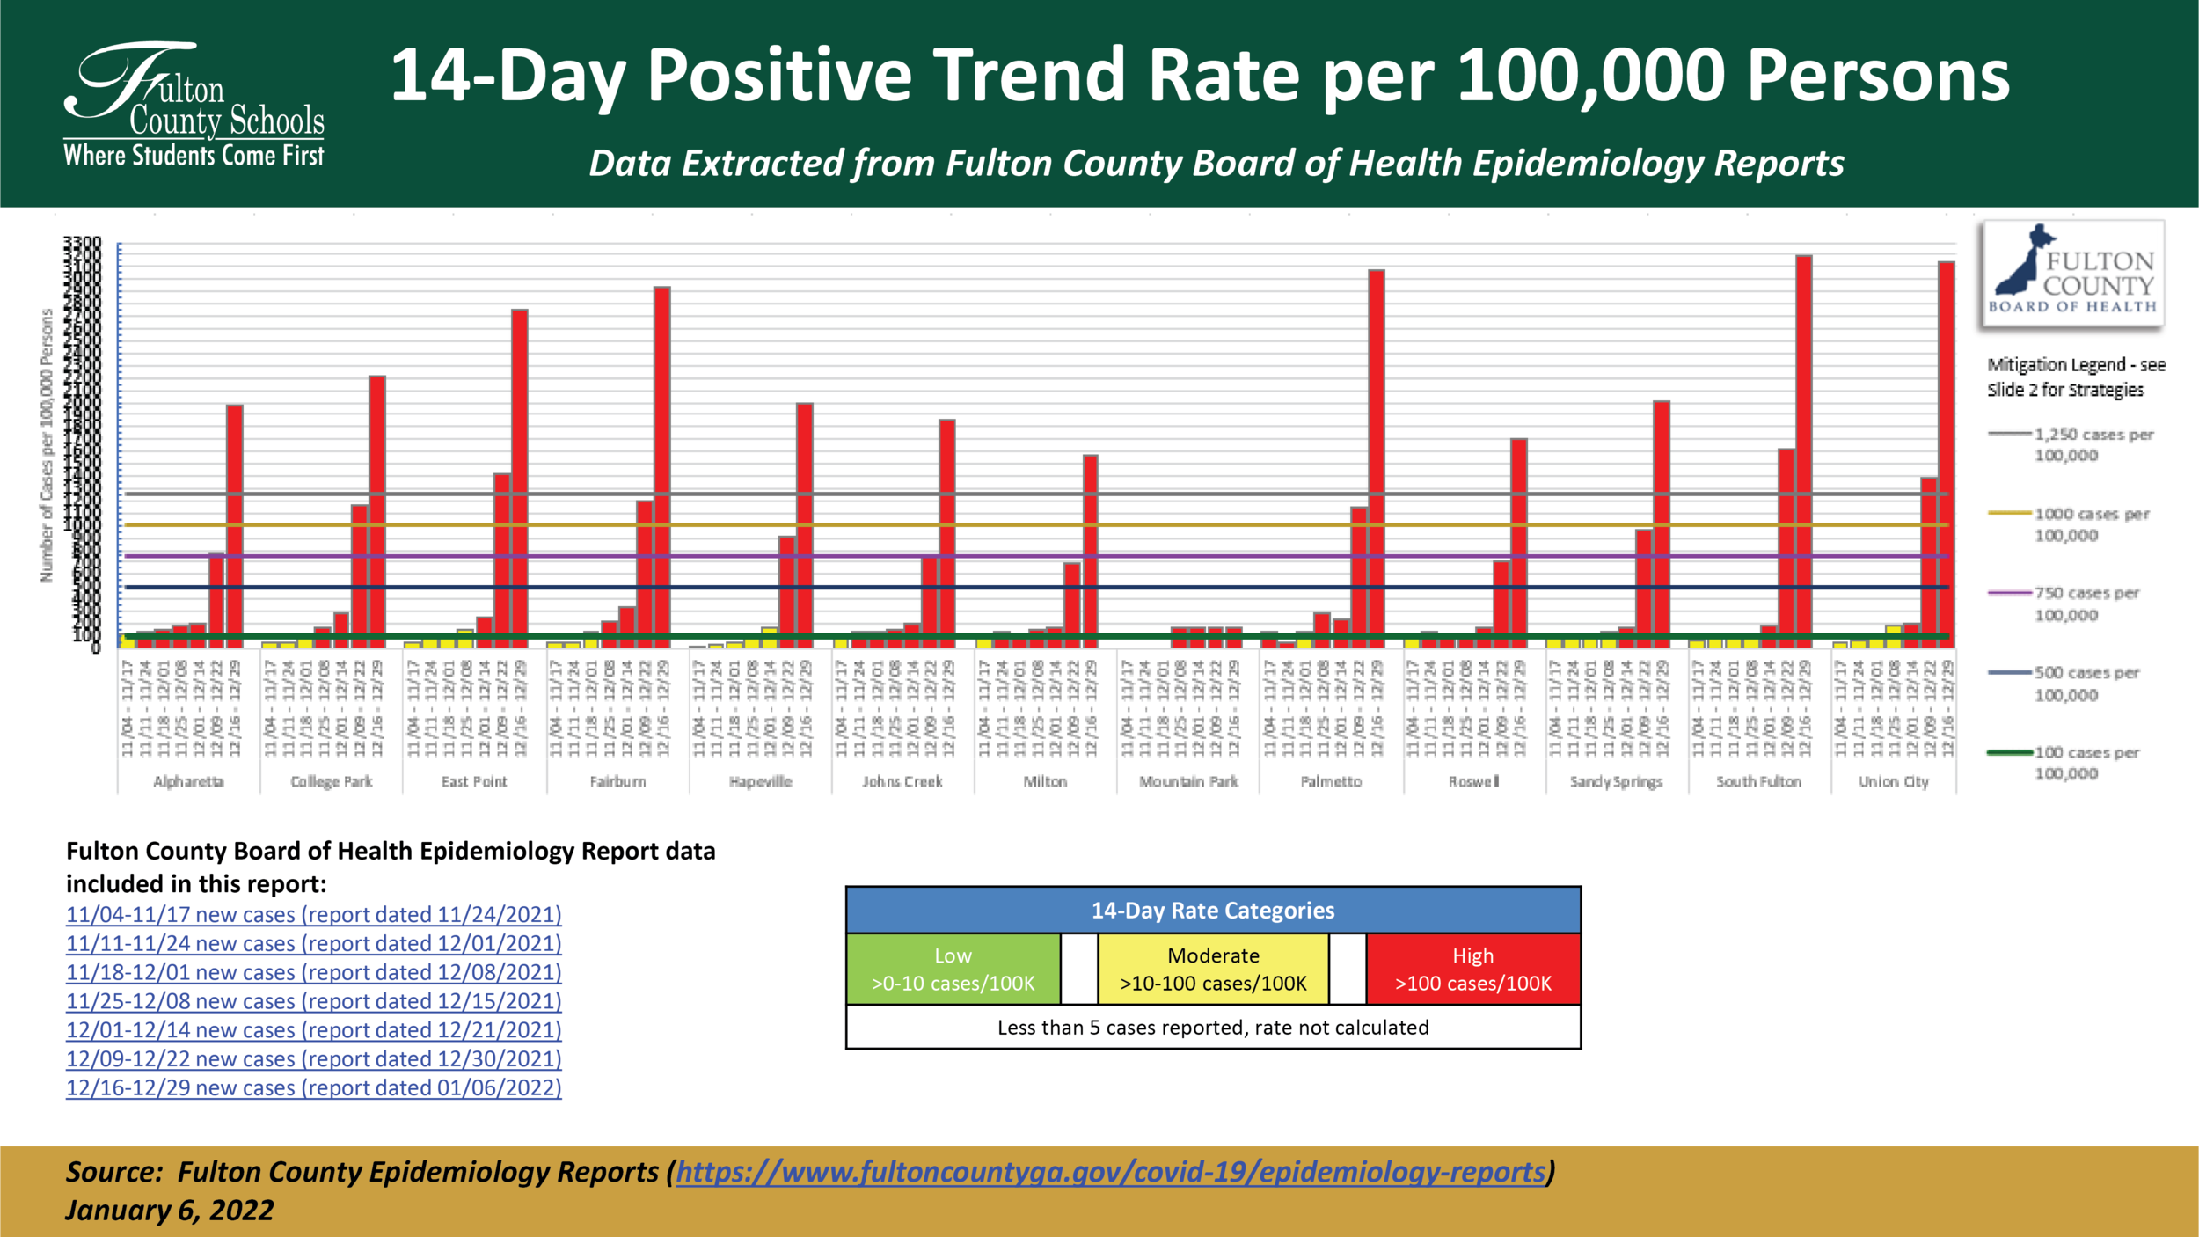Open the 11/25-12/08 new cases report link
This screenshot has width=2199, height=1237.
[x=313, y=1001]
